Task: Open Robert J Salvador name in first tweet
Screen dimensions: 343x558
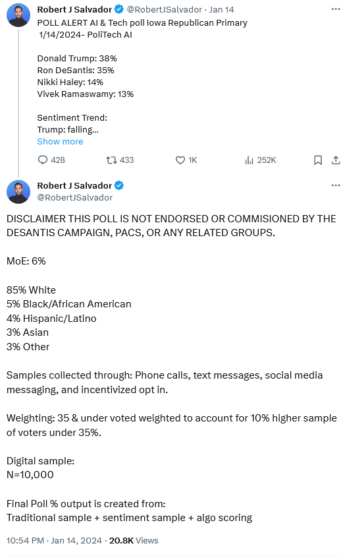Action: (x=74, y=9)
